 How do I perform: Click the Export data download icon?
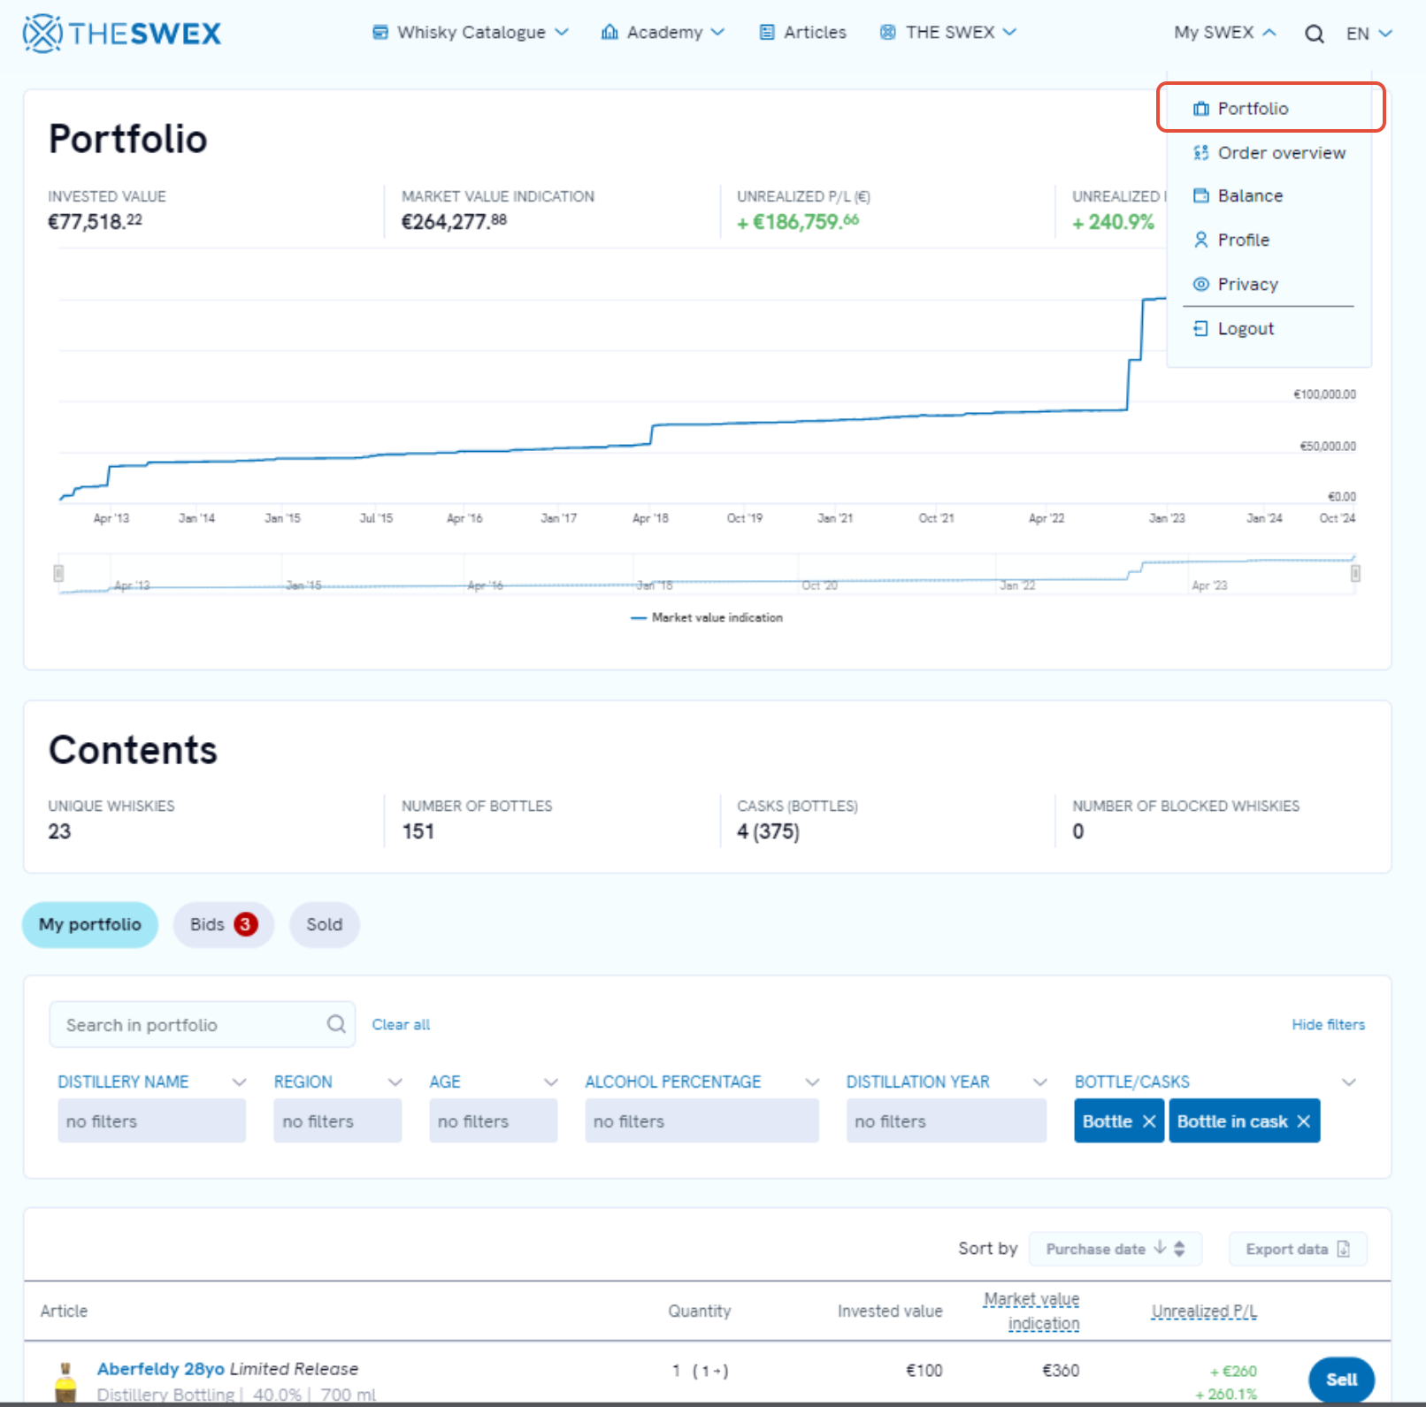(x=1344, y=1249)
